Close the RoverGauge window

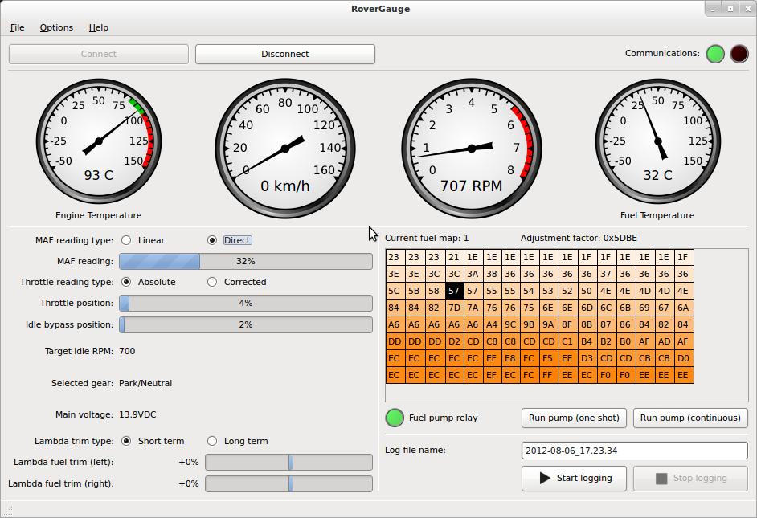pyautogui.click(x=747, y=9)
